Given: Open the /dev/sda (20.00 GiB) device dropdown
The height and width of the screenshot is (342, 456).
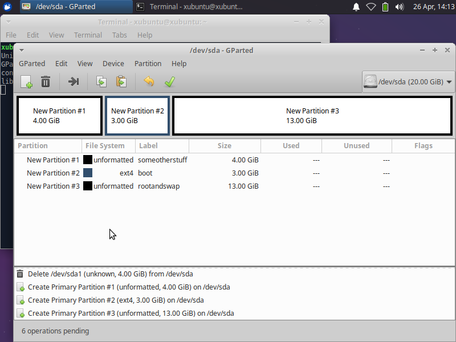Looking at the screenshot, I should pos(408,82).
